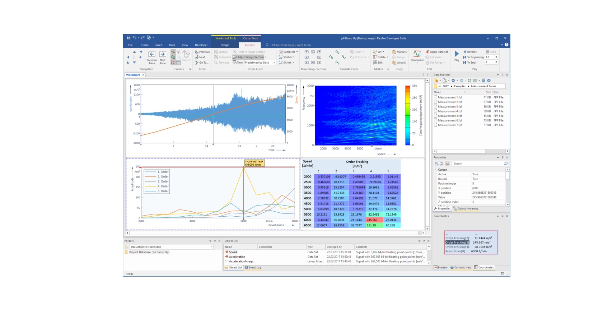Jump To End in Play group
Screen dimensions: 603x318
(469, 63)
